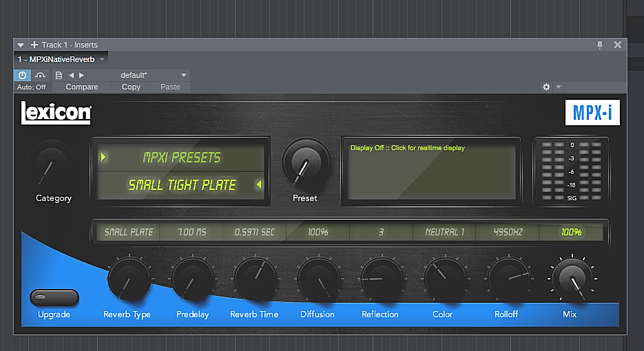Click the Reverb Time knob
The width and height of the screenshot is (644, 351).
[256, 279]
